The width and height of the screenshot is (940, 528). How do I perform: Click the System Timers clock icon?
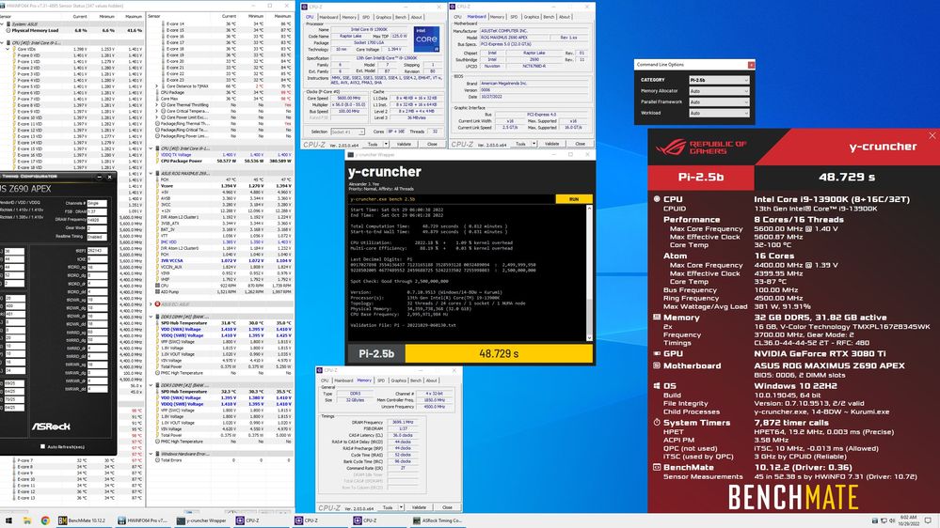pos(657,422)
